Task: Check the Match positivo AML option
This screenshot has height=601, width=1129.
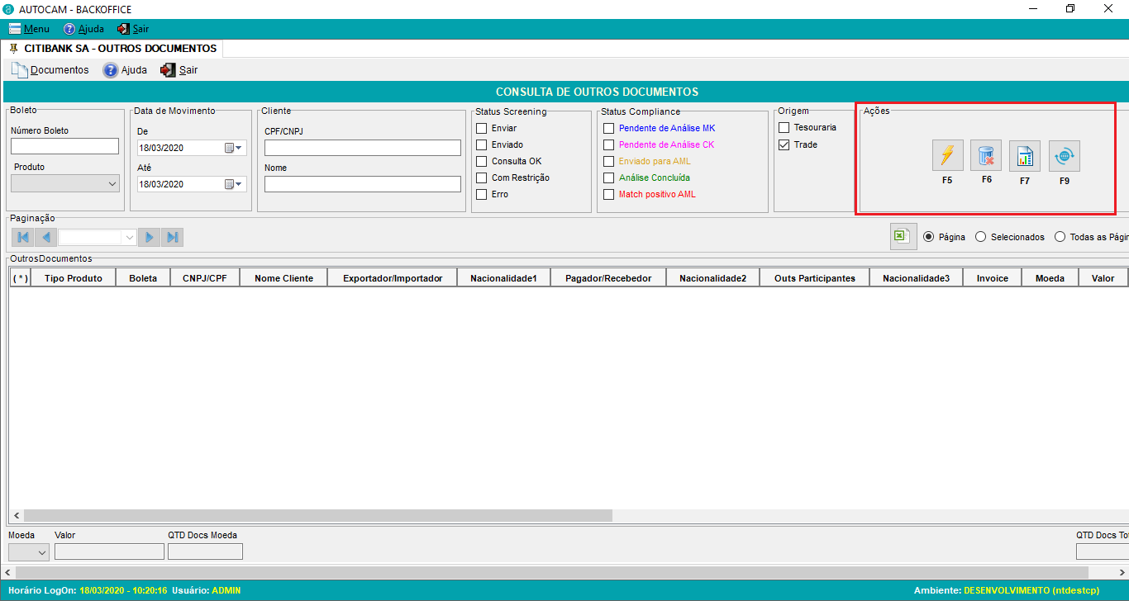Action: tap(609, 194)
